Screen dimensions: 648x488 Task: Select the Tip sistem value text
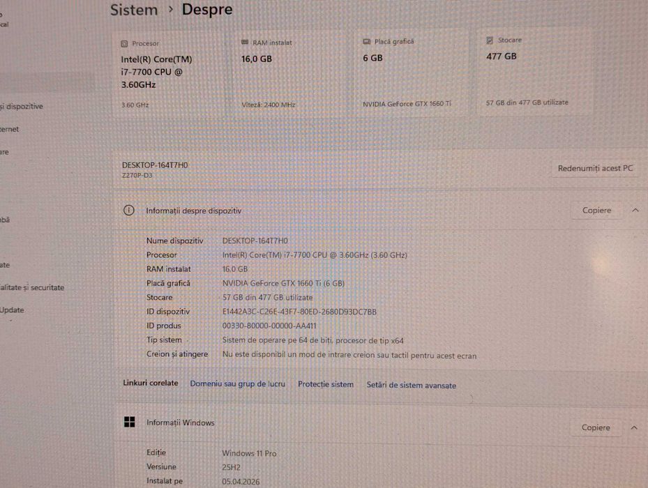pyautogui.click(x=313, y=340)
